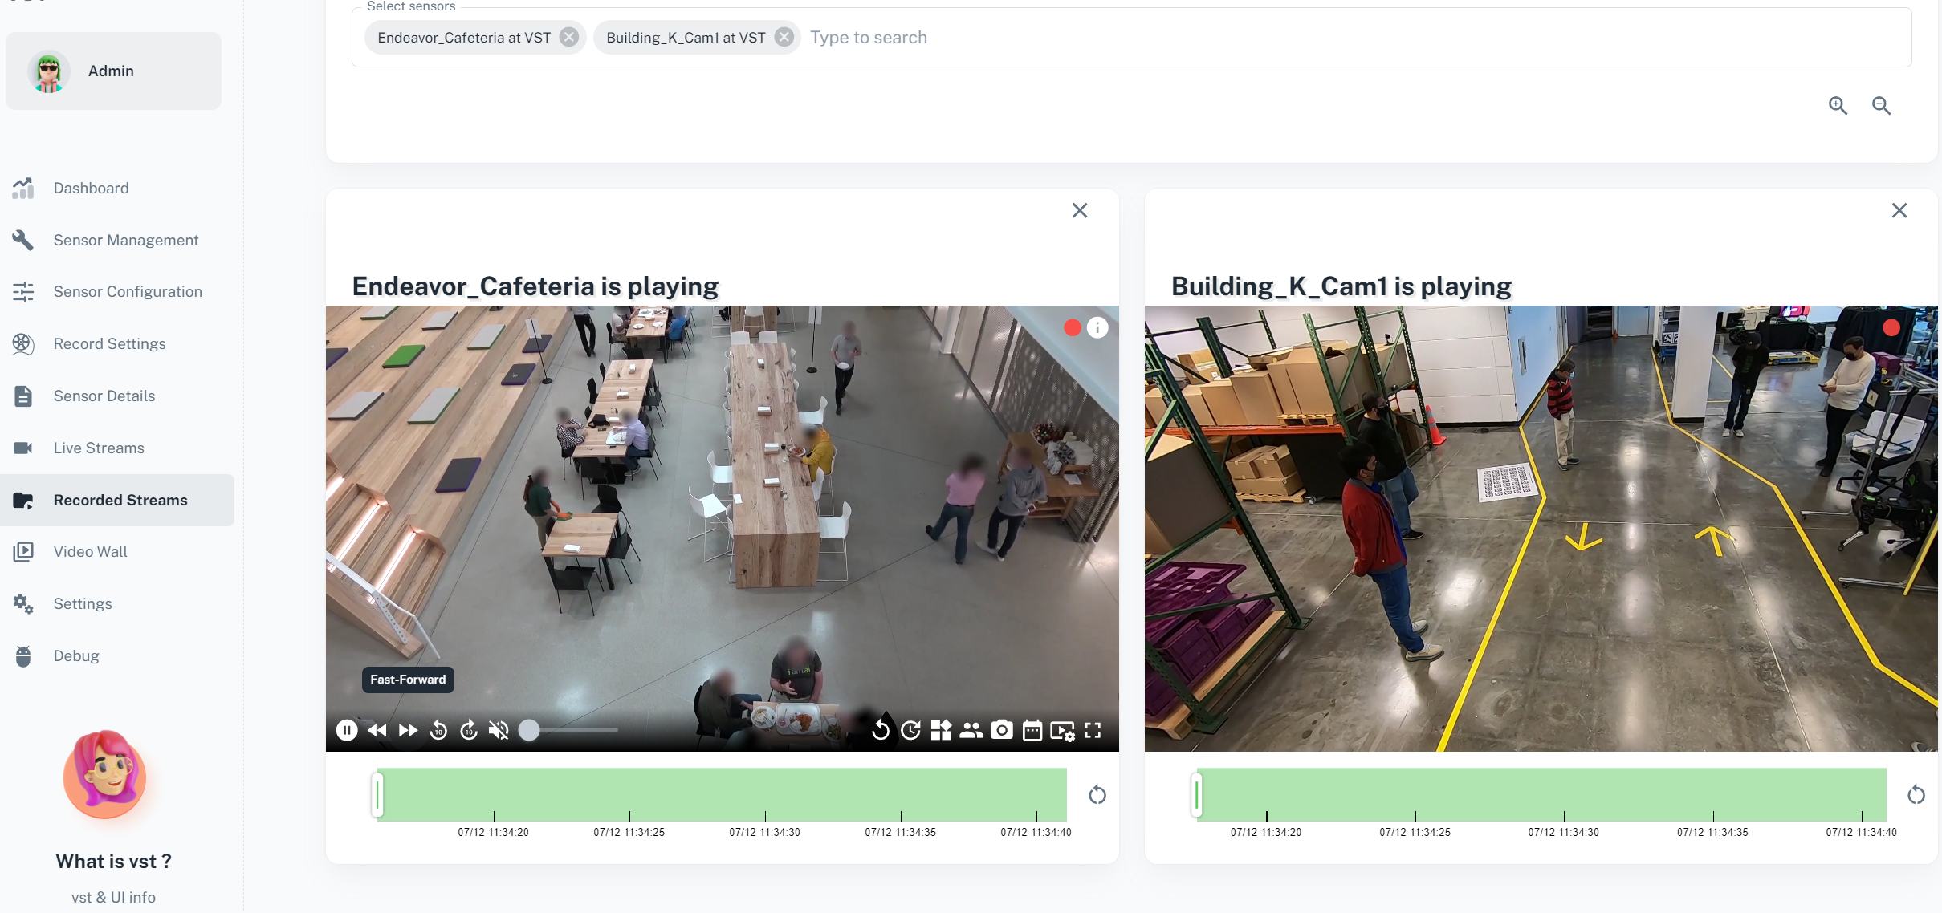Open vst & UI info link
Screen dimensions: 1942x913
tap(113, 897)
